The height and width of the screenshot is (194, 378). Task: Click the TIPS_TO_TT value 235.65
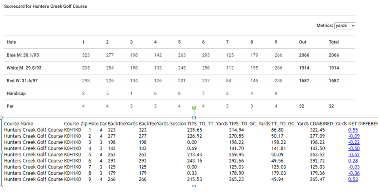[x=194, y=130]
